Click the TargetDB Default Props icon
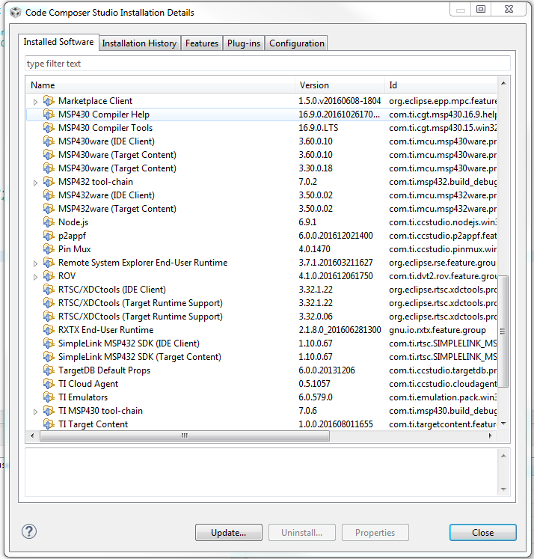This screenshot has width=534, height=559. coord(49,370)
